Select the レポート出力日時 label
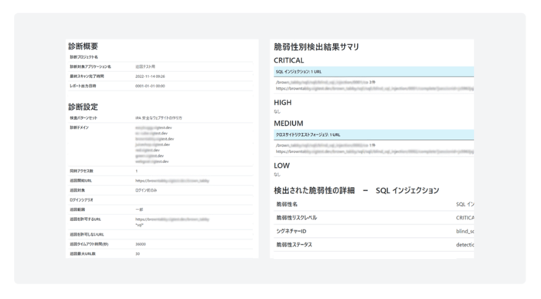Screen dimensions: 541x299 83,86
